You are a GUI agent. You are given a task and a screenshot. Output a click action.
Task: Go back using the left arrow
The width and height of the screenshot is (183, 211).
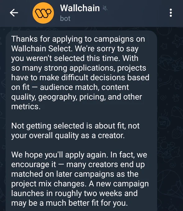(14, 13)
